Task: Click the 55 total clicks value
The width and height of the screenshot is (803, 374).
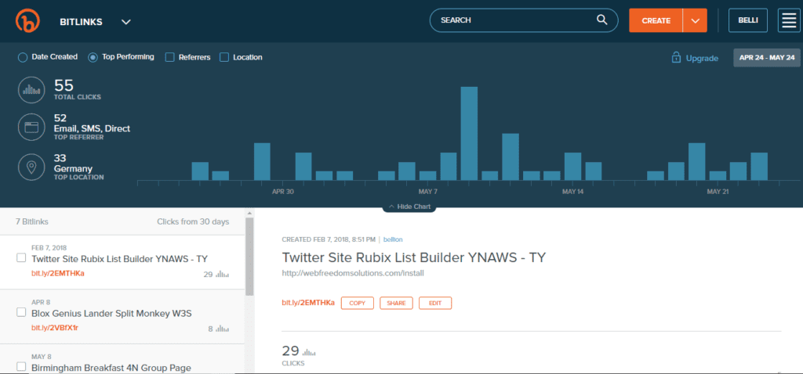Action: click(x=64, y=85)
